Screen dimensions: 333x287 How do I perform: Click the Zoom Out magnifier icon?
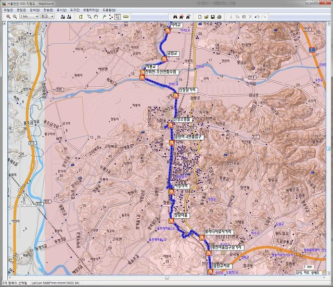point(15,17)
